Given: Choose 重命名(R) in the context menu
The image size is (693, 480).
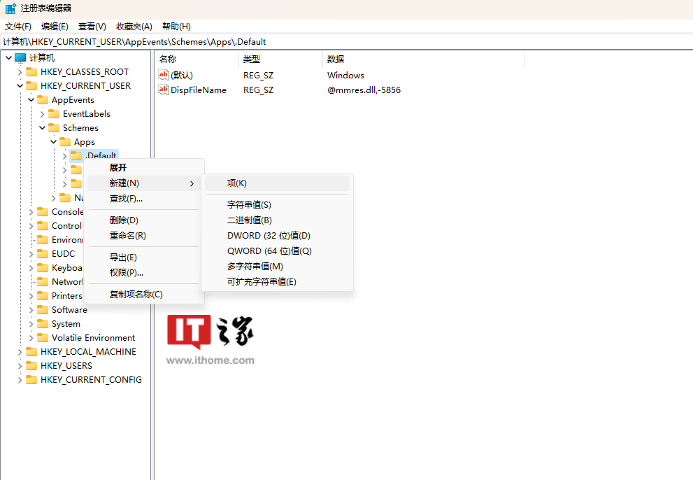Looking at the screenshot, I should [x=145, y=236].
